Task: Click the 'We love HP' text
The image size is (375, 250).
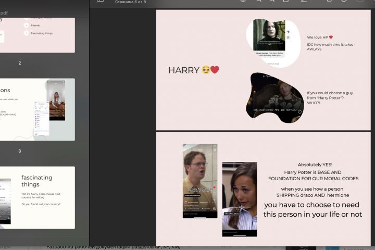Action: pyautogui.click(x=318, y=37)
